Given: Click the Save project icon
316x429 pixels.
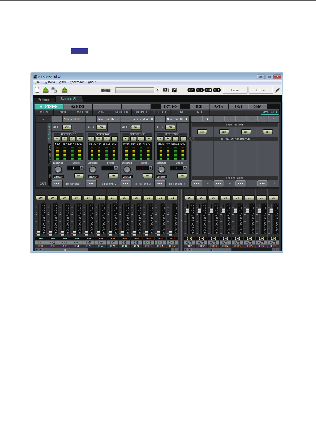Looking at the screenshot, I should pos(64,90).
